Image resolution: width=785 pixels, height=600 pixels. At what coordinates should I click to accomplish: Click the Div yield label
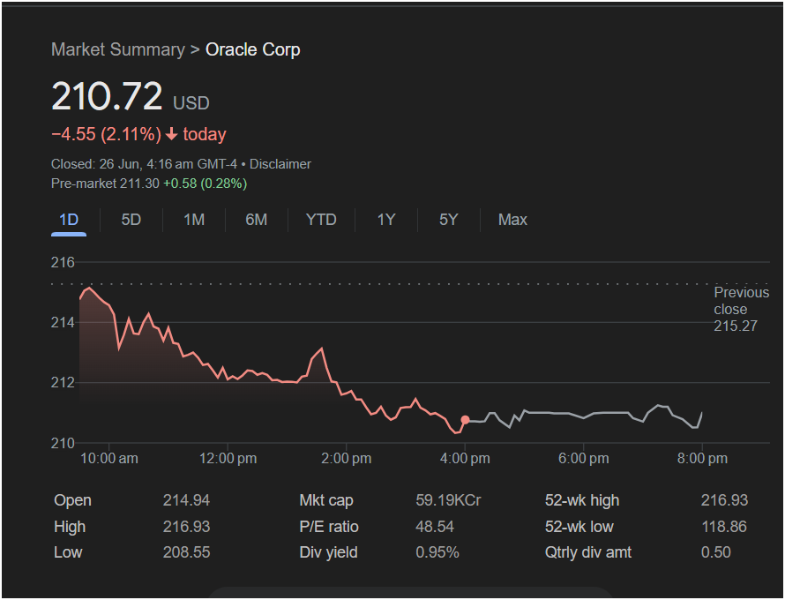coord(328,552)
